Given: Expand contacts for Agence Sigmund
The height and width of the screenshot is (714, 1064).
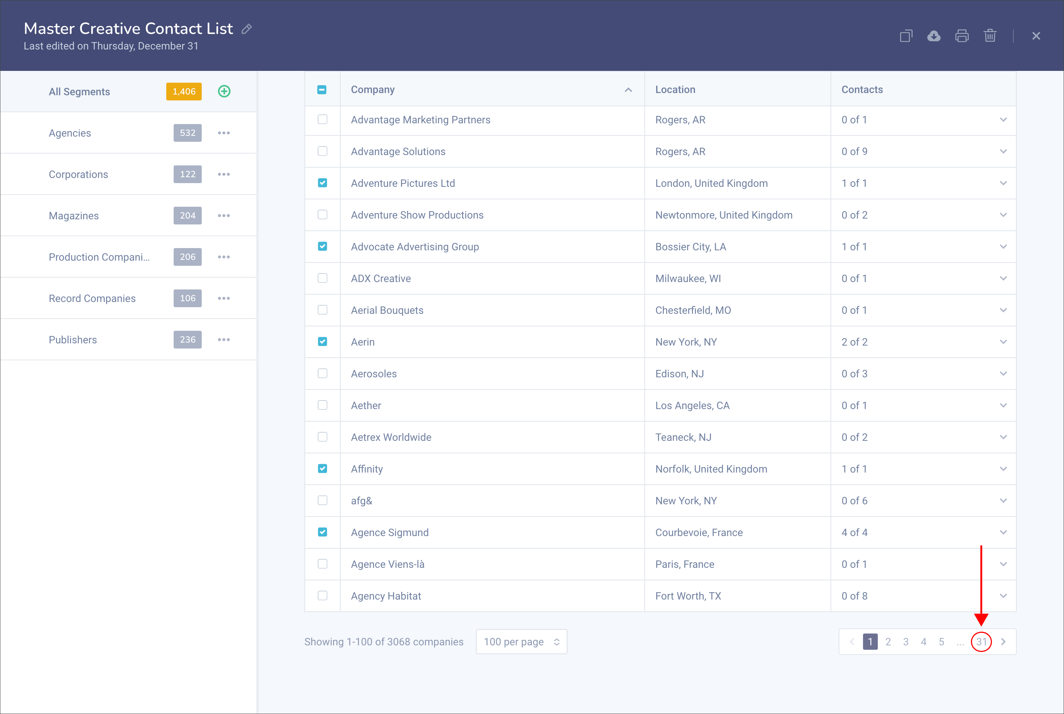Looking at the screenshot, I should click(x=1003, y=532).
